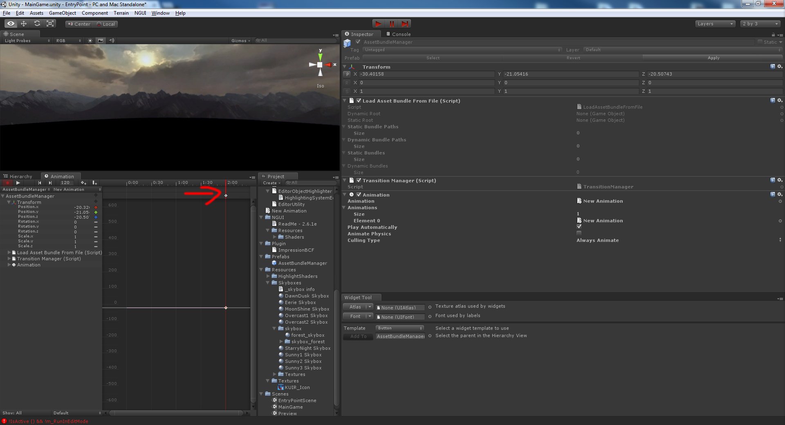Click the Step frame button
The height and width of the screenshot is (425, 785).
tap(405, 24)
